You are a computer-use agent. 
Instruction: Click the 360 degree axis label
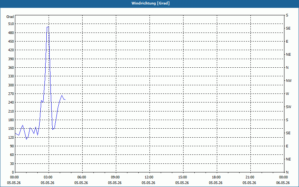click(x=11, y=68)
